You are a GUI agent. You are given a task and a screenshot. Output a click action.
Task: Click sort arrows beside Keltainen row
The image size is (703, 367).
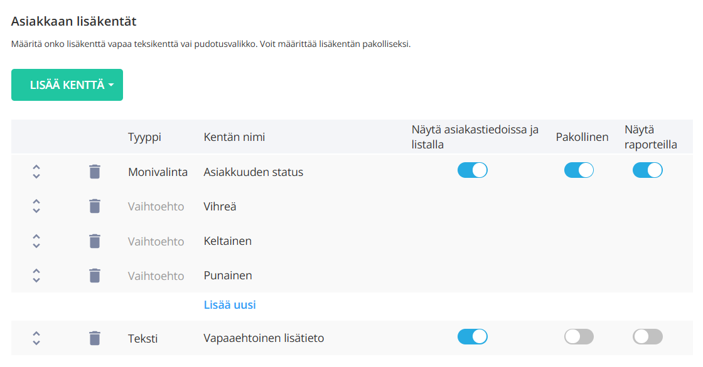pyautogui.click(x=36, y=240)
